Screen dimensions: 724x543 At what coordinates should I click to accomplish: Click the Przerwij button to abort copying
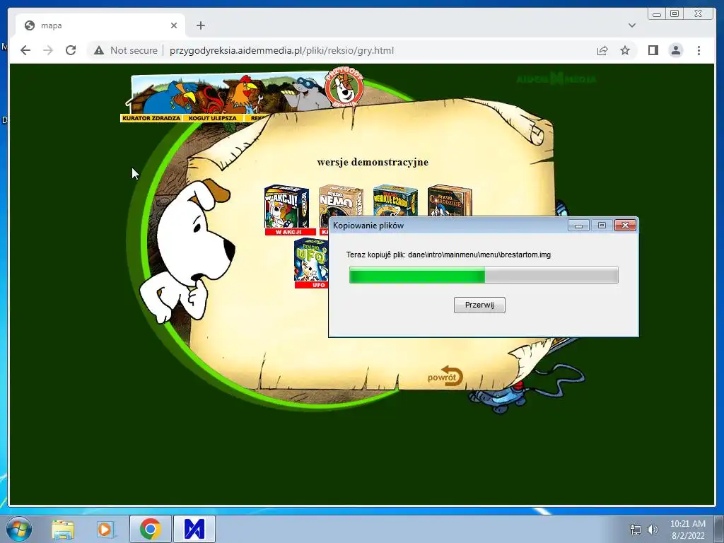pos(479,305)
